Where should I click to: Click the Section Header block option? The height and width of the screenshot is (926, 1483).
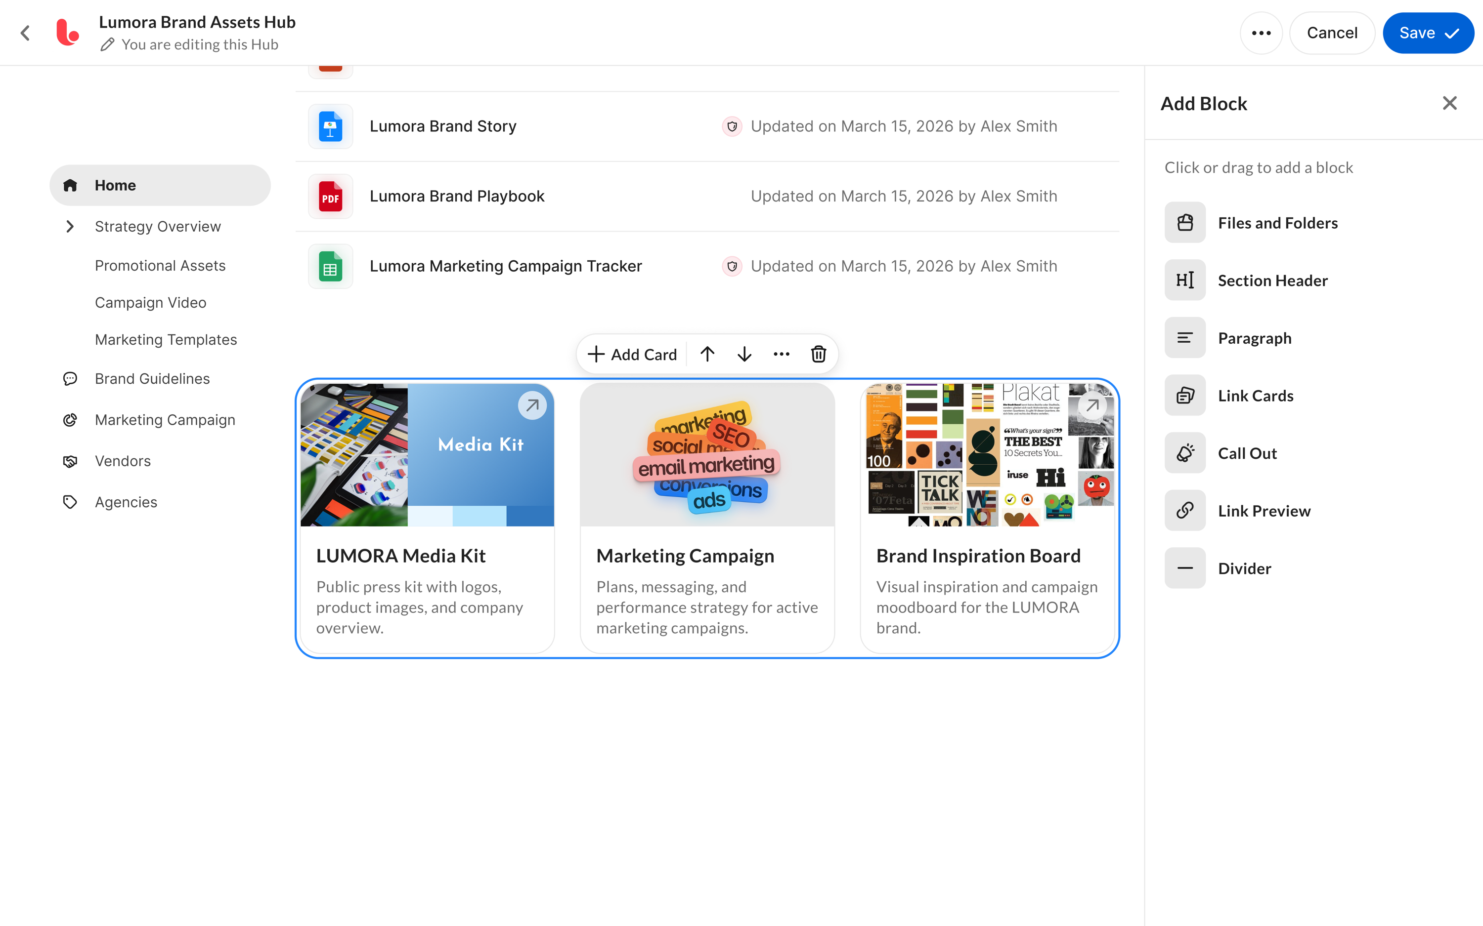click(1272, 281)
